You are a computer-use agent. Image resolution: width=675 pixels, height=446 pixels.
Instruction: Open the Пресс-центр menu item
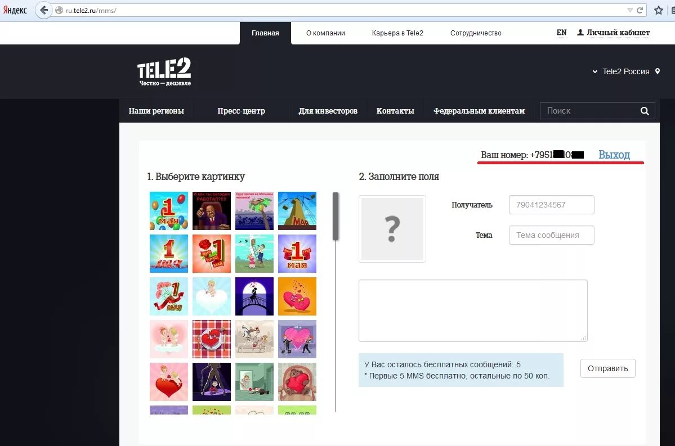click(x=241, y=111)
